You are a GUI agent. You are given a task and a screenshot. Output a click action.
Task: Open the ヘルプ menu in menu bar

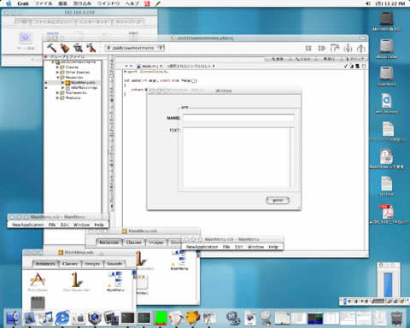(x=132, y=3)
